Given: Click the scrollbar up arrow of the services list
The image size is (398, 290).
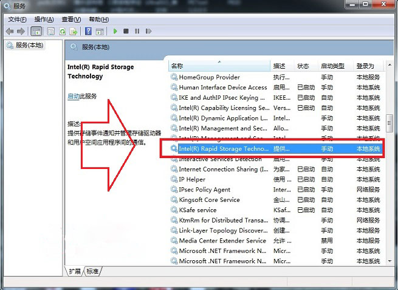Looking at the screenshot, I should 389,65.
